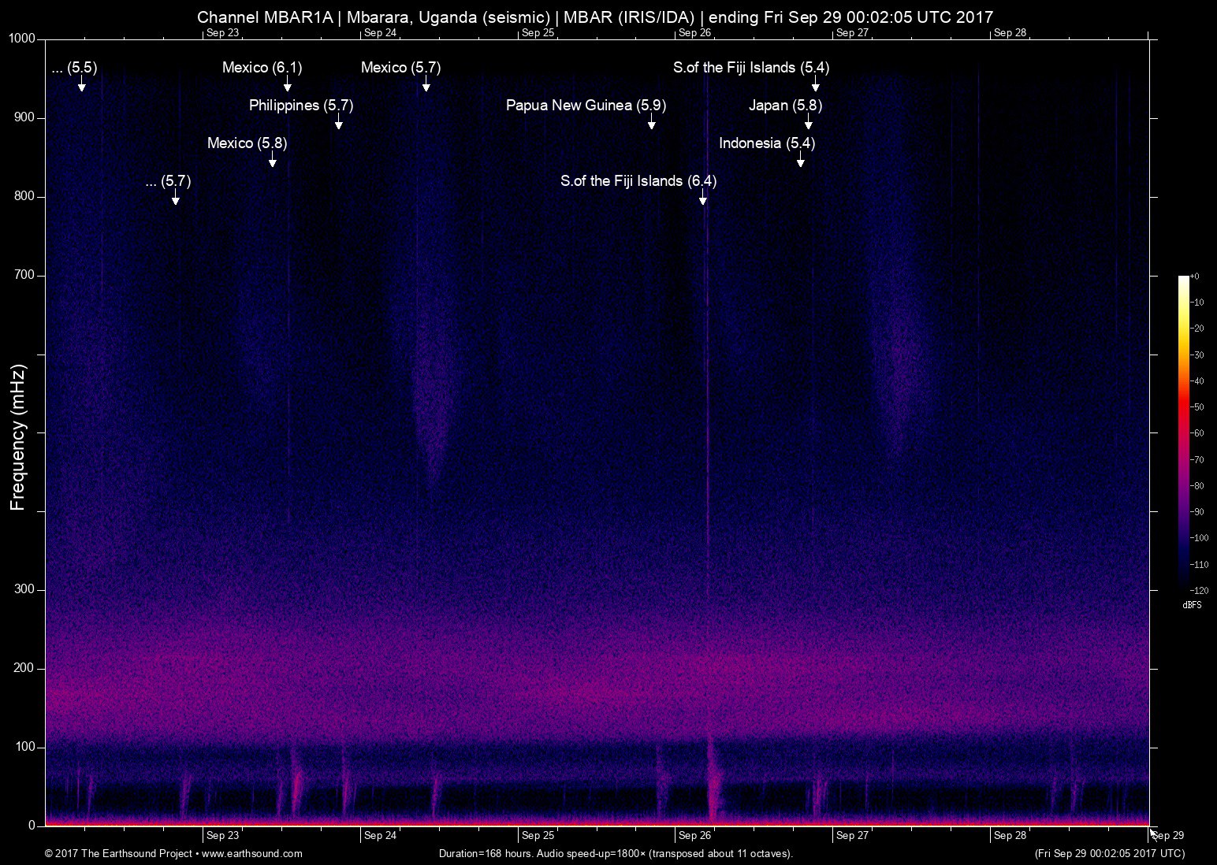Image resolution: width=1217 pixels, height=865 pixels.
Task: Click the 1000 frequency tick label
Action: pyautogui.click(x=21, y=37)
